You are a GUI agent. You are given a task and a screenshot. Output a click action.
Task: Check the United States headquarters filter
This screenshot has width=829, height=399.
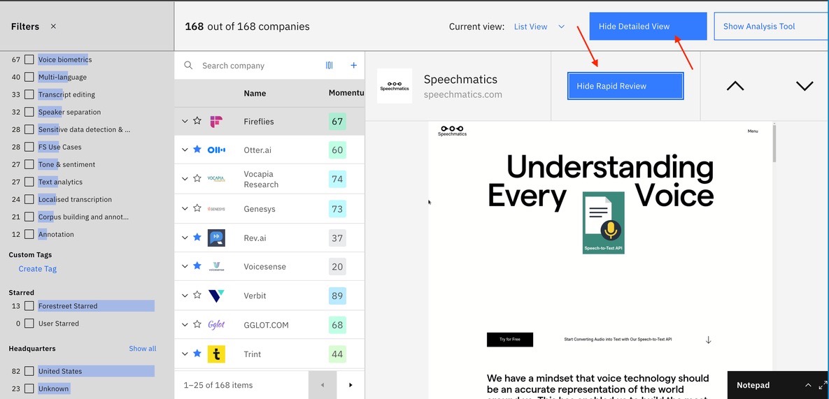tap(29, 371)
